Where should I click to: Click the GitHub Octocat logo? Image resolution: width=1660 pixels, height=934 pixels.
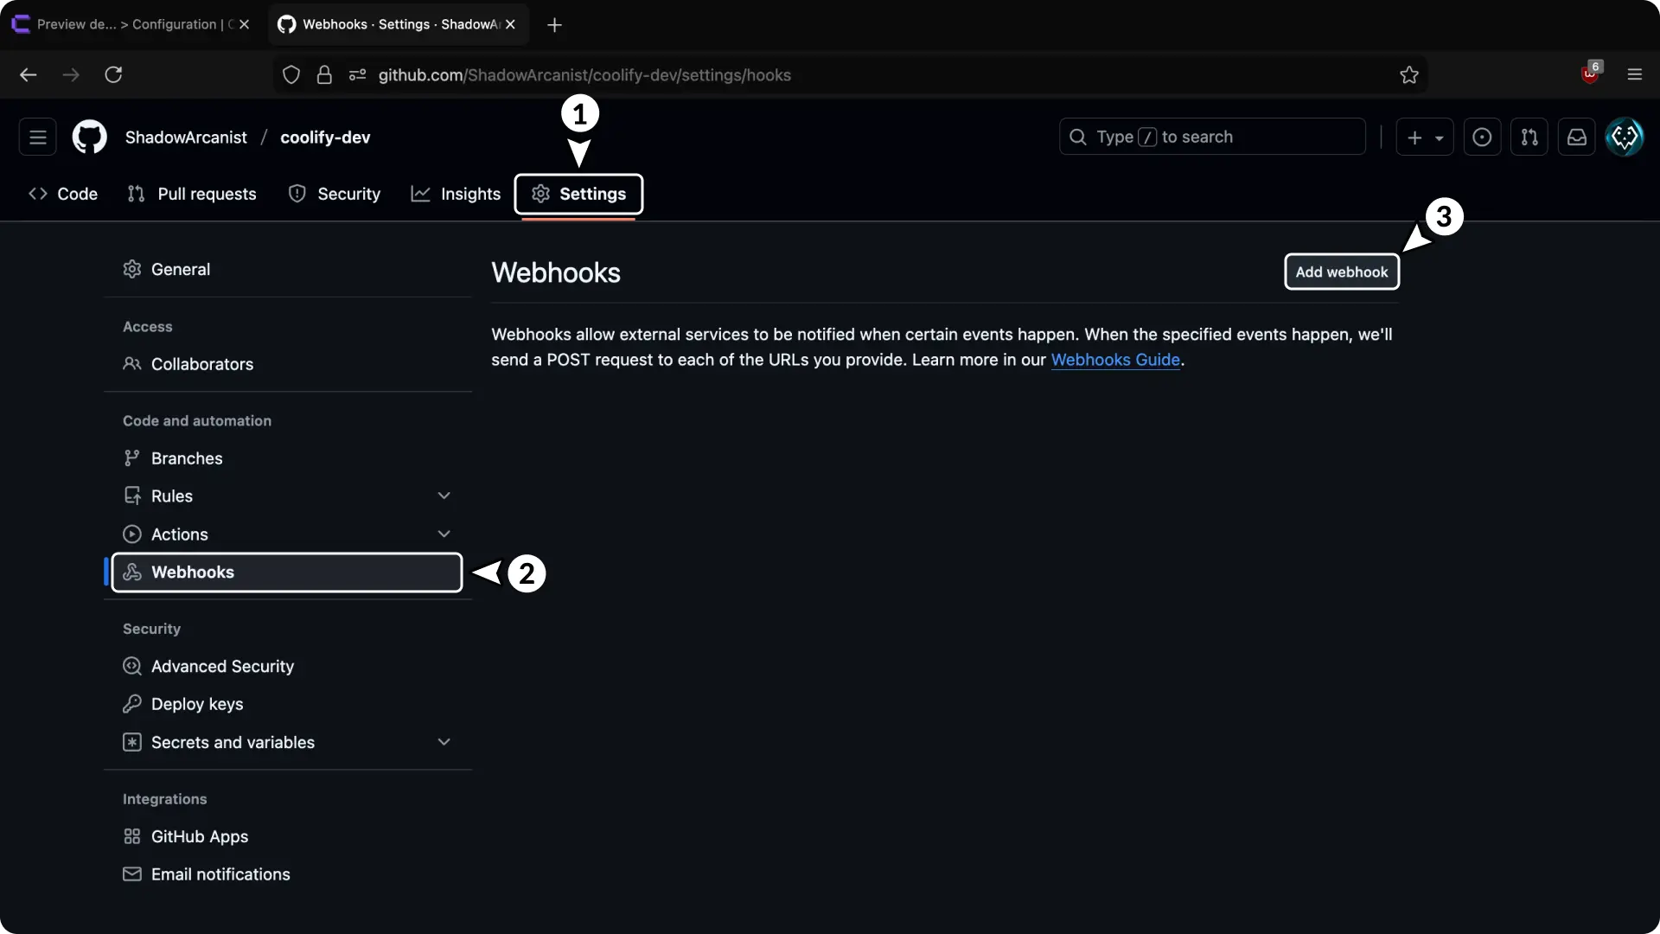tap(89, 137)
